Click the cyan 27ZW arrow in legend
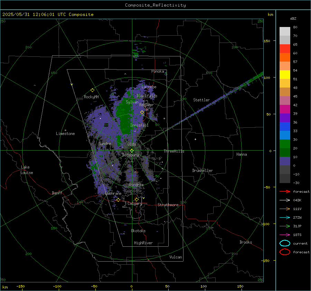This screenshot has width=311, height=291. tap(285, 218)
